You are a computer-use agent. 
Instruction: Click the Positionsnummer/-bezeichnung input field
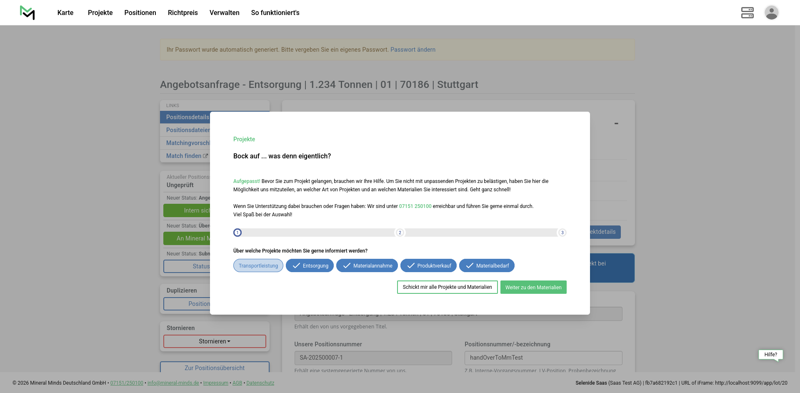point(543,358)
